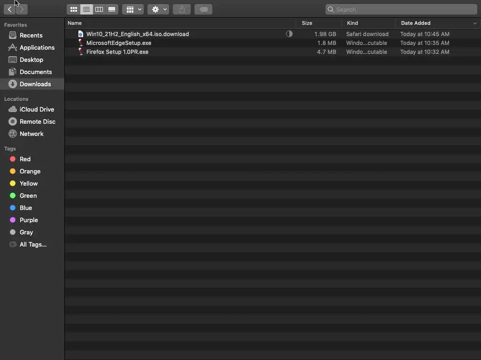Click the Search field
This screenshot has width=481, height=360.
401,9
